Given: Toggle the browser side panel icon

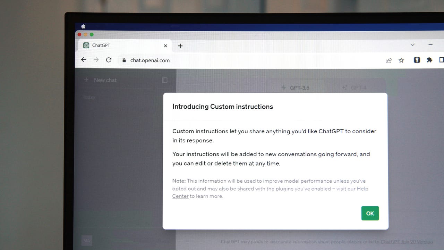Looking at the screenshot, I should [x=442, y=60].
